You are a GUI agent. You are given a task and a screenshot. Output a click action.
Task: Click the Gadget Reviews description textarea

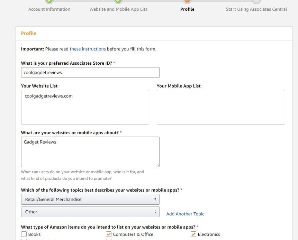[x=90, y=152]
